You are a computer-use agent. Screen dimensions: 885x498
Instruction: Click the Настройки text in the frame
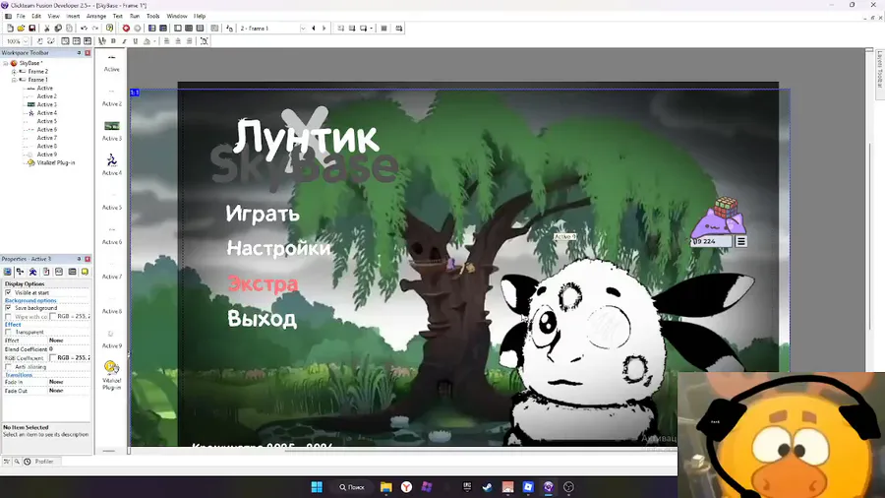coord(279,248)
